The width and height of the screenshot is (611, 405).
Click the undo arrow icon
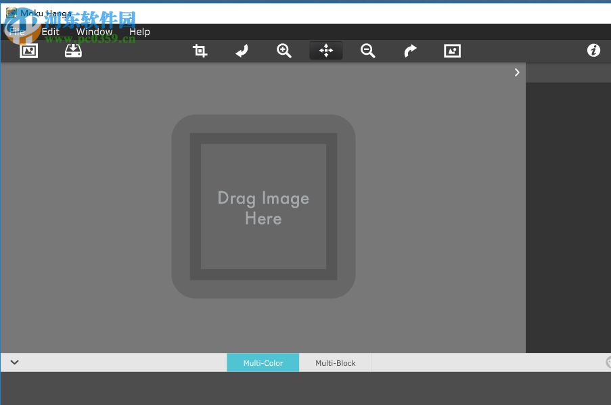point(242,51)
